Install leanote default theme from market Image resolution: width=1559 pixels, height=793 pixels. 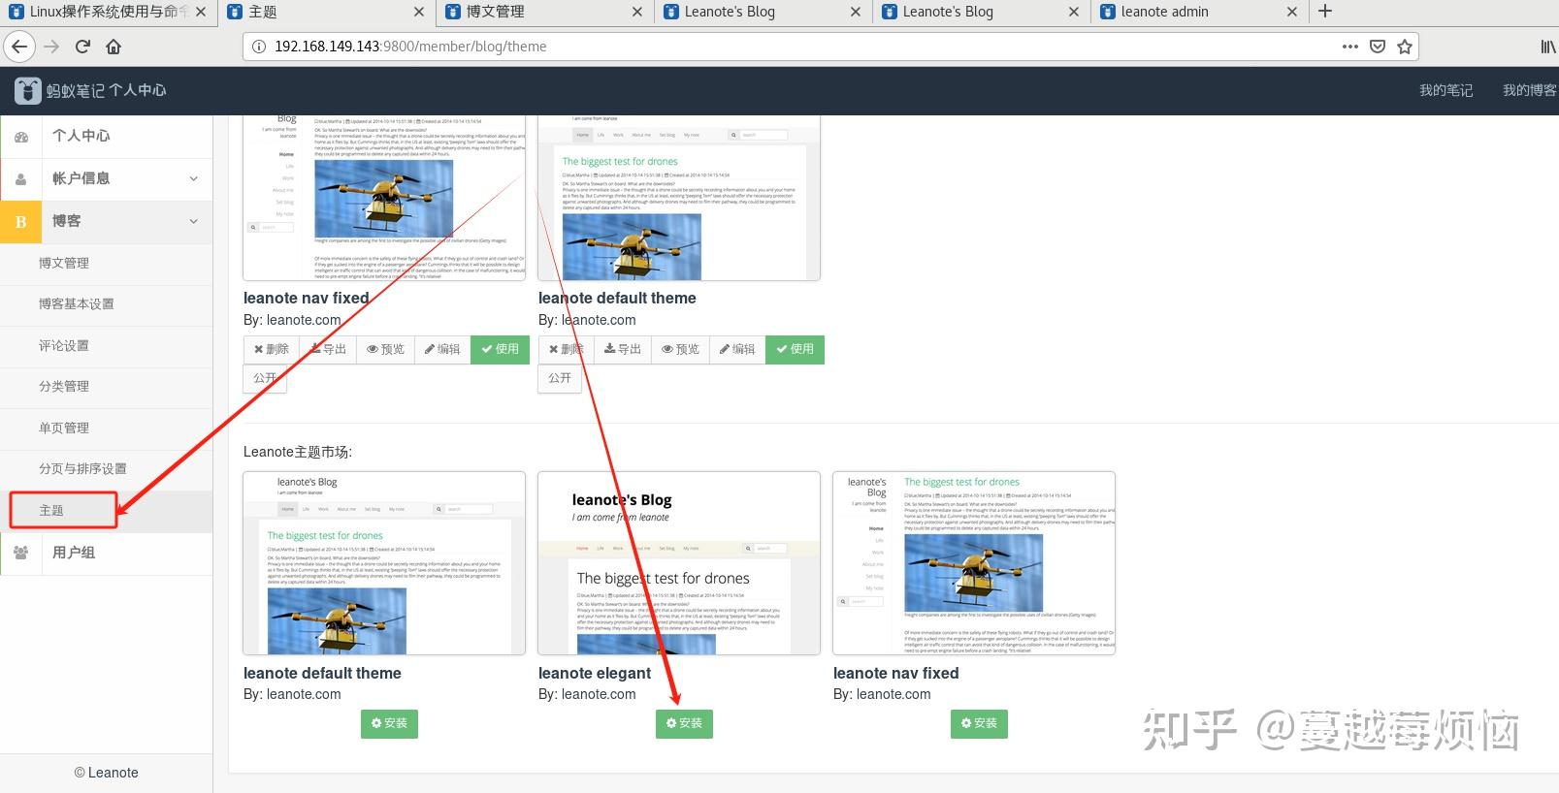point(389,723)
